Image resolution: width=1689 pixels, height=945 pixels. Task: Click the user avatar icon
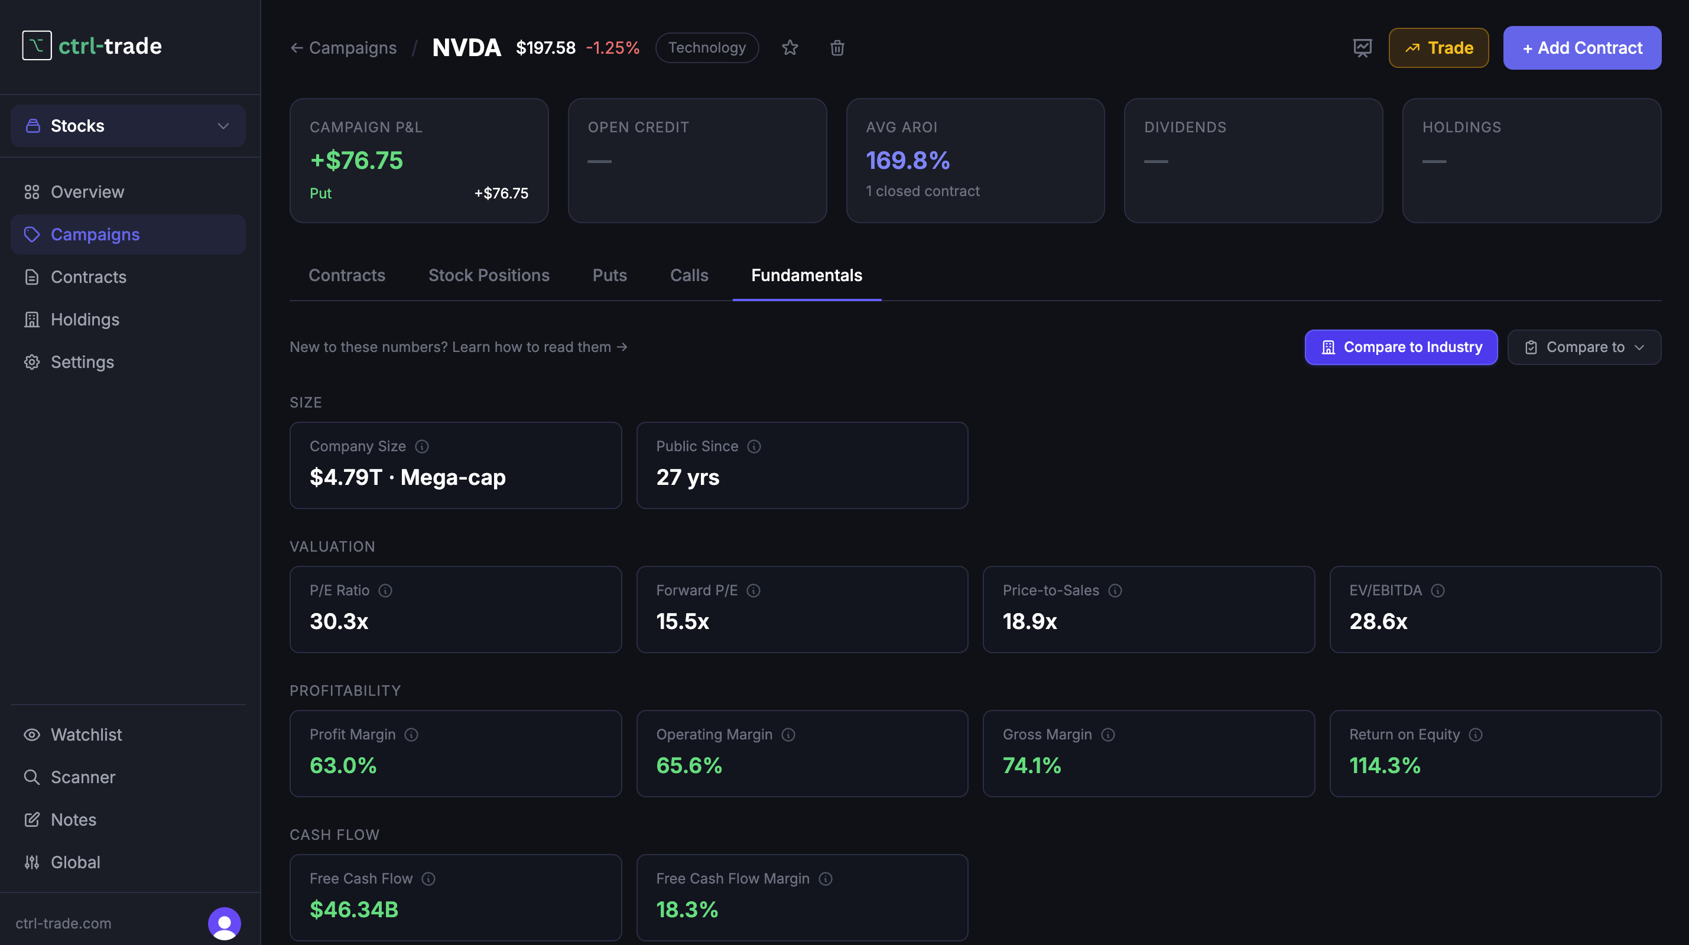click(224, 923)
